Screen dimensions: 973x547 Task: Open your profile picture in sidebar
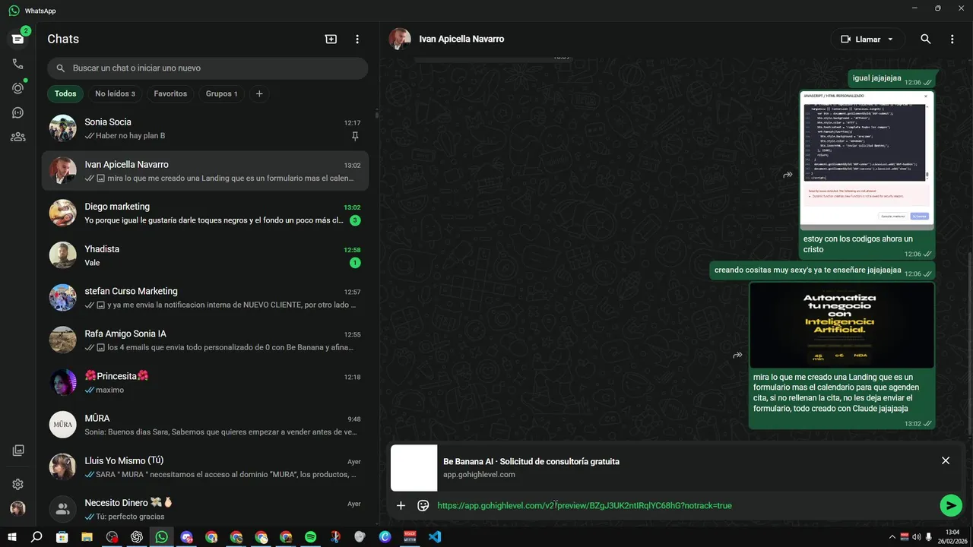point(17,508)
